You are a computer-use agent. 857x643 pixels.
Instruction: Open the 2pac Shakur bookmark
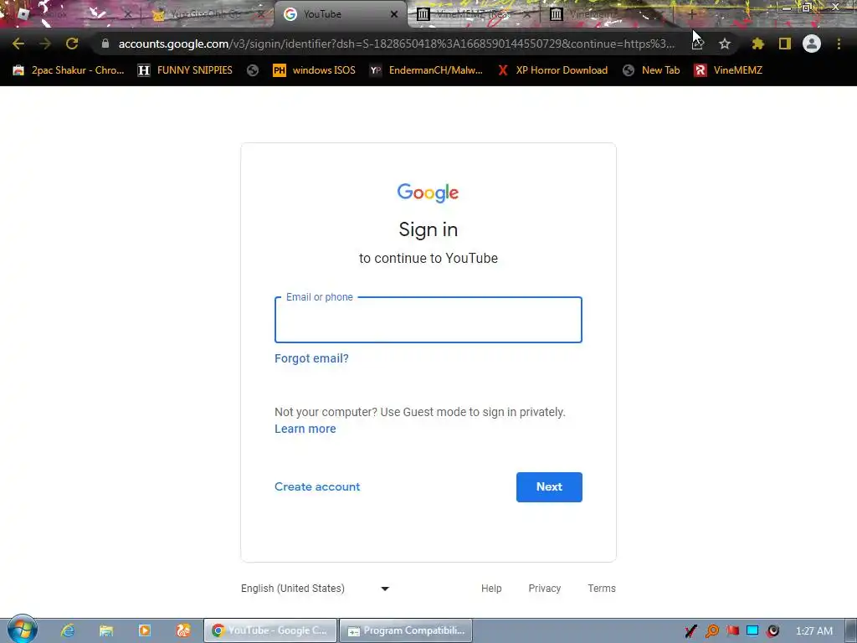click(x=69, y=70)
